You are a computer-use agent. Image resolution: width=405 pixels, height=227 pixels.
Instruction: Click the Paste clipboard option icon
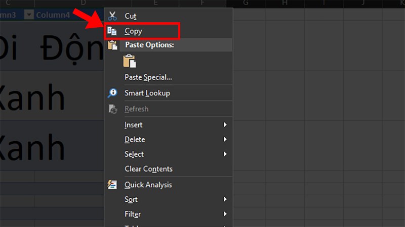(x=130, y=61)
